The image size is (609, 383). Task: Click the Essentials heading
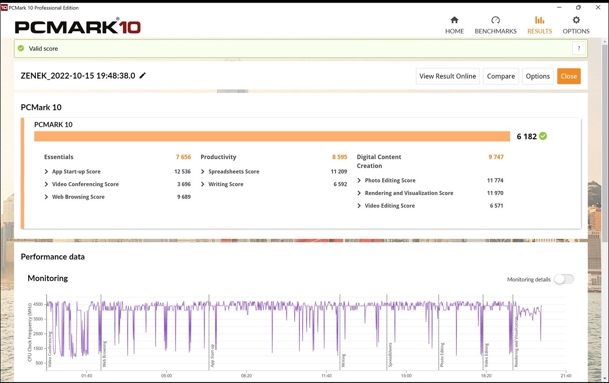59,157
